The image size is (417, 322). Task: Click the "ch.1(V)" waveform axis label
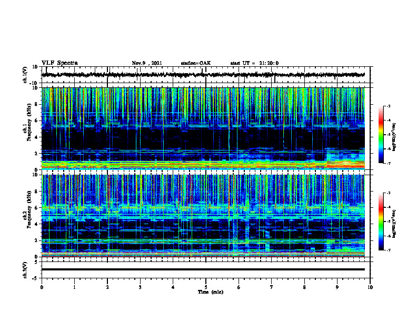tap(25, 75)
